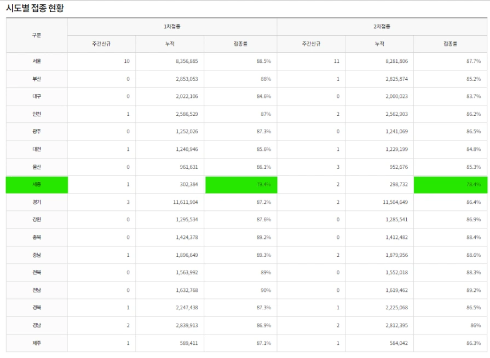Image resolution: width=490 pixels, height=358 pixels.
Task: Select the value 2,562,903 for 인천
Action: pos(396,114)
